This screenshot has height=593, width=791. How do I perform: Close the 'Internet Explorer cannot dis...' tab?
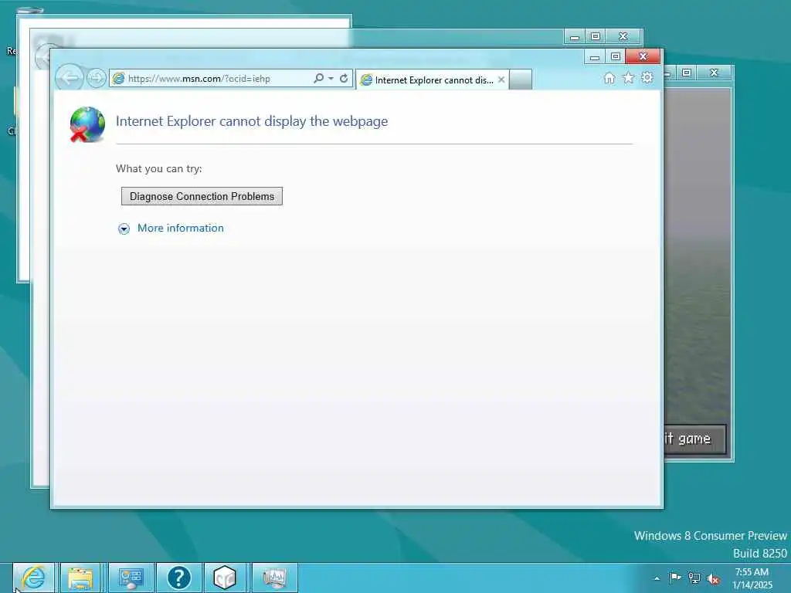tap(501, 80)
